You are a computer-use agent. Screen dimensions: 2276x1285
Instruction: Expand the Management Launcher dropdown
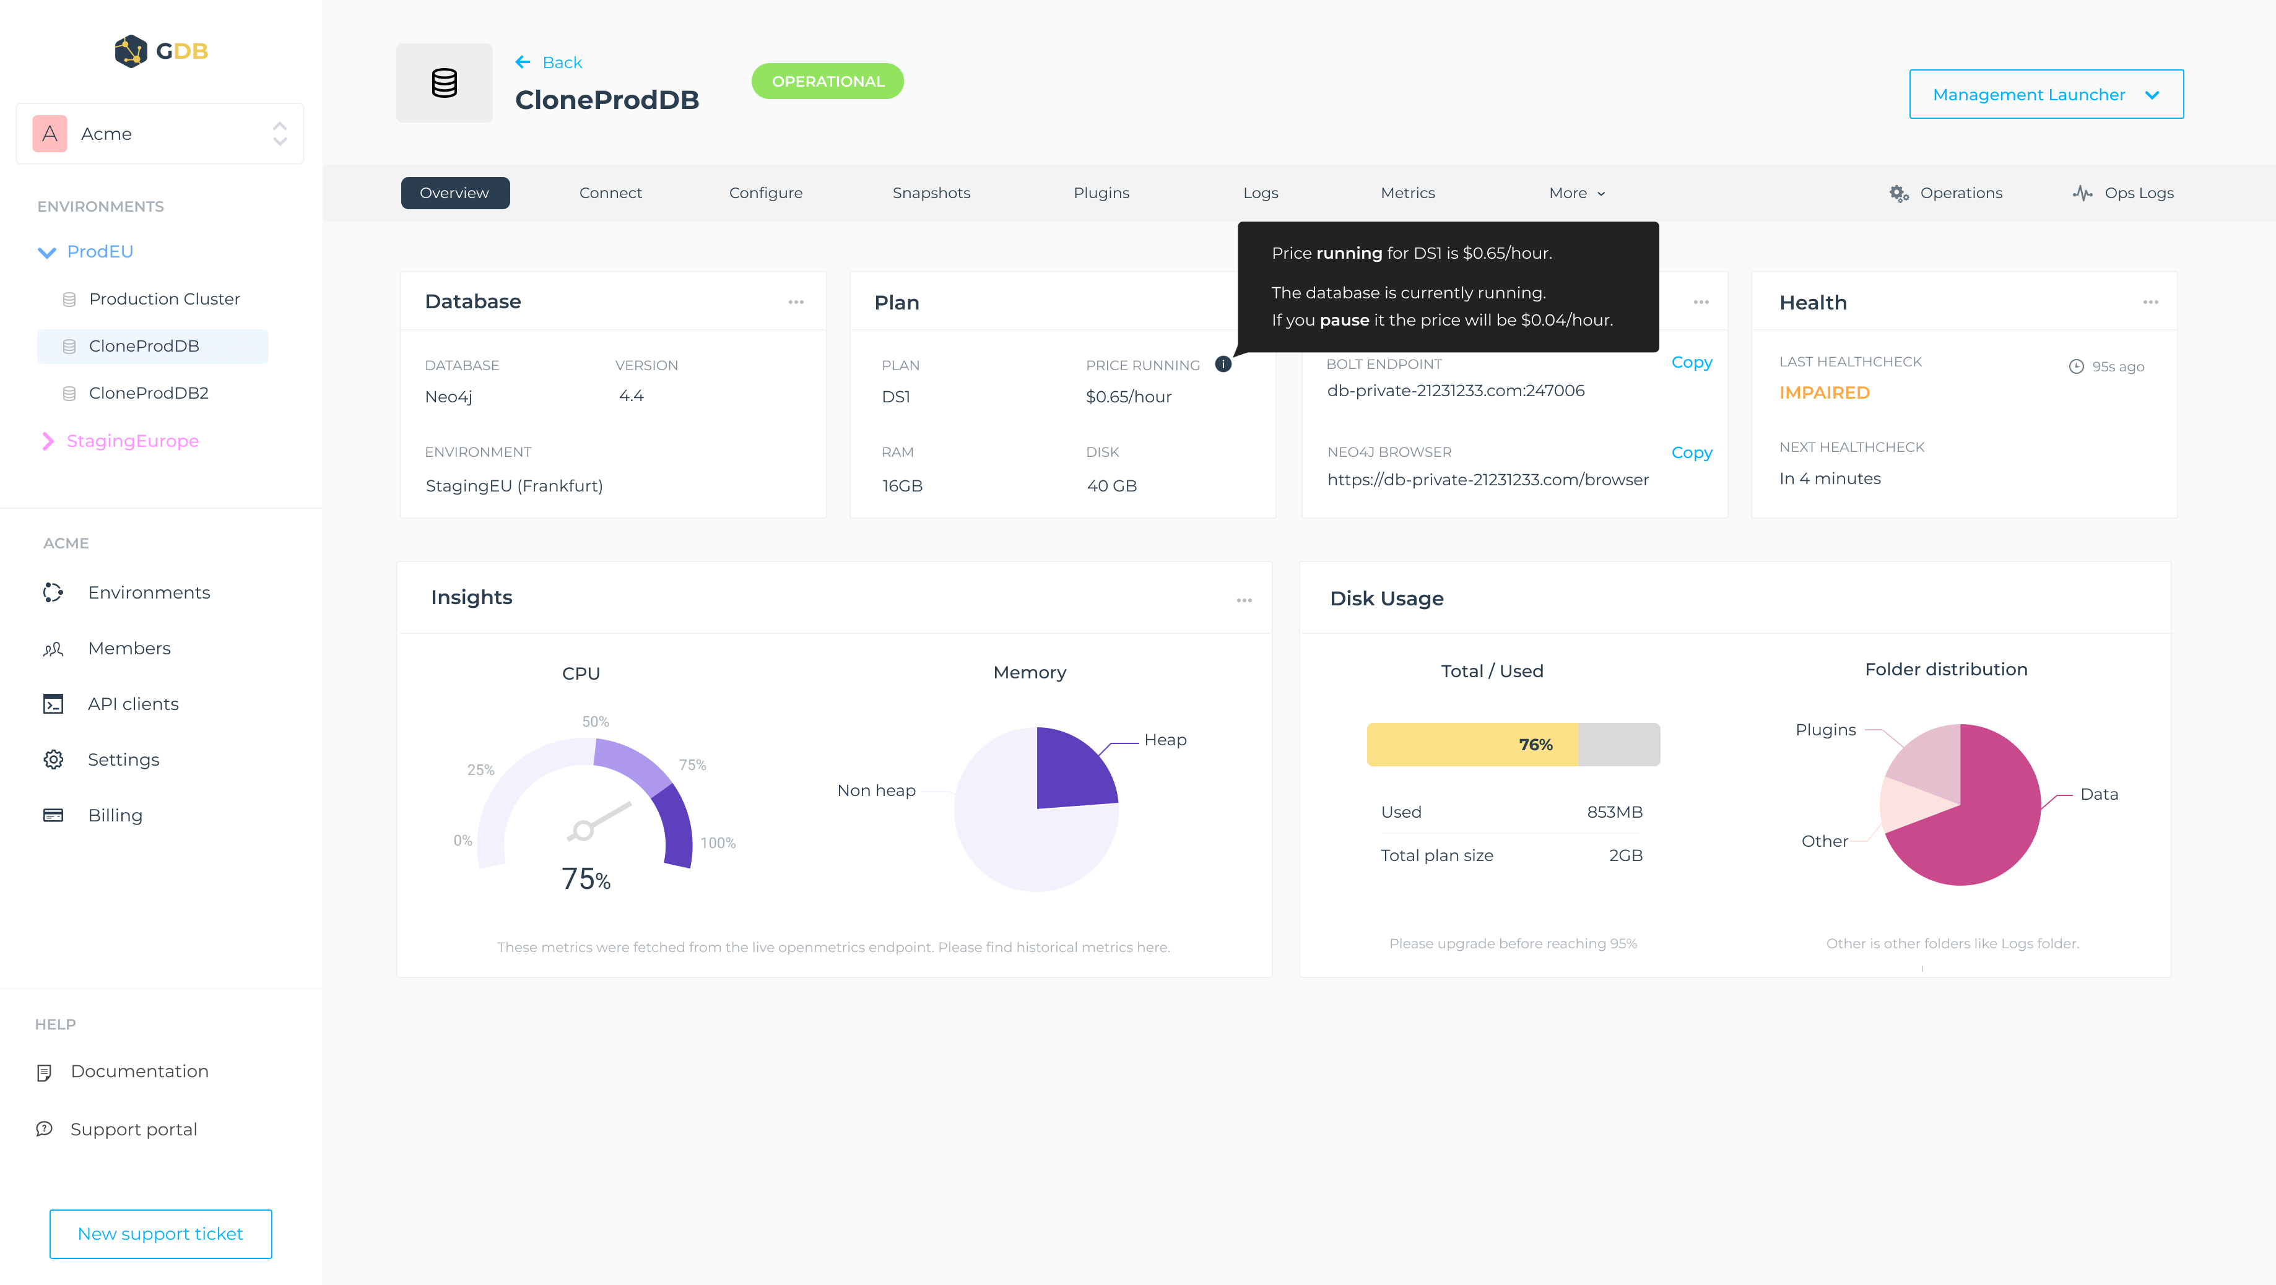(x=2046, y=95)
